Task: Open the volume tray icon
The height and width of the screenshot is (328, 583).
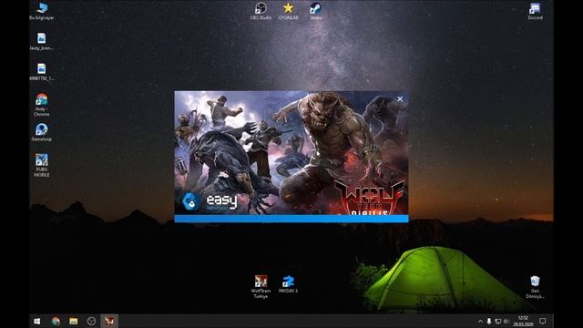Action: pos(506,321)
